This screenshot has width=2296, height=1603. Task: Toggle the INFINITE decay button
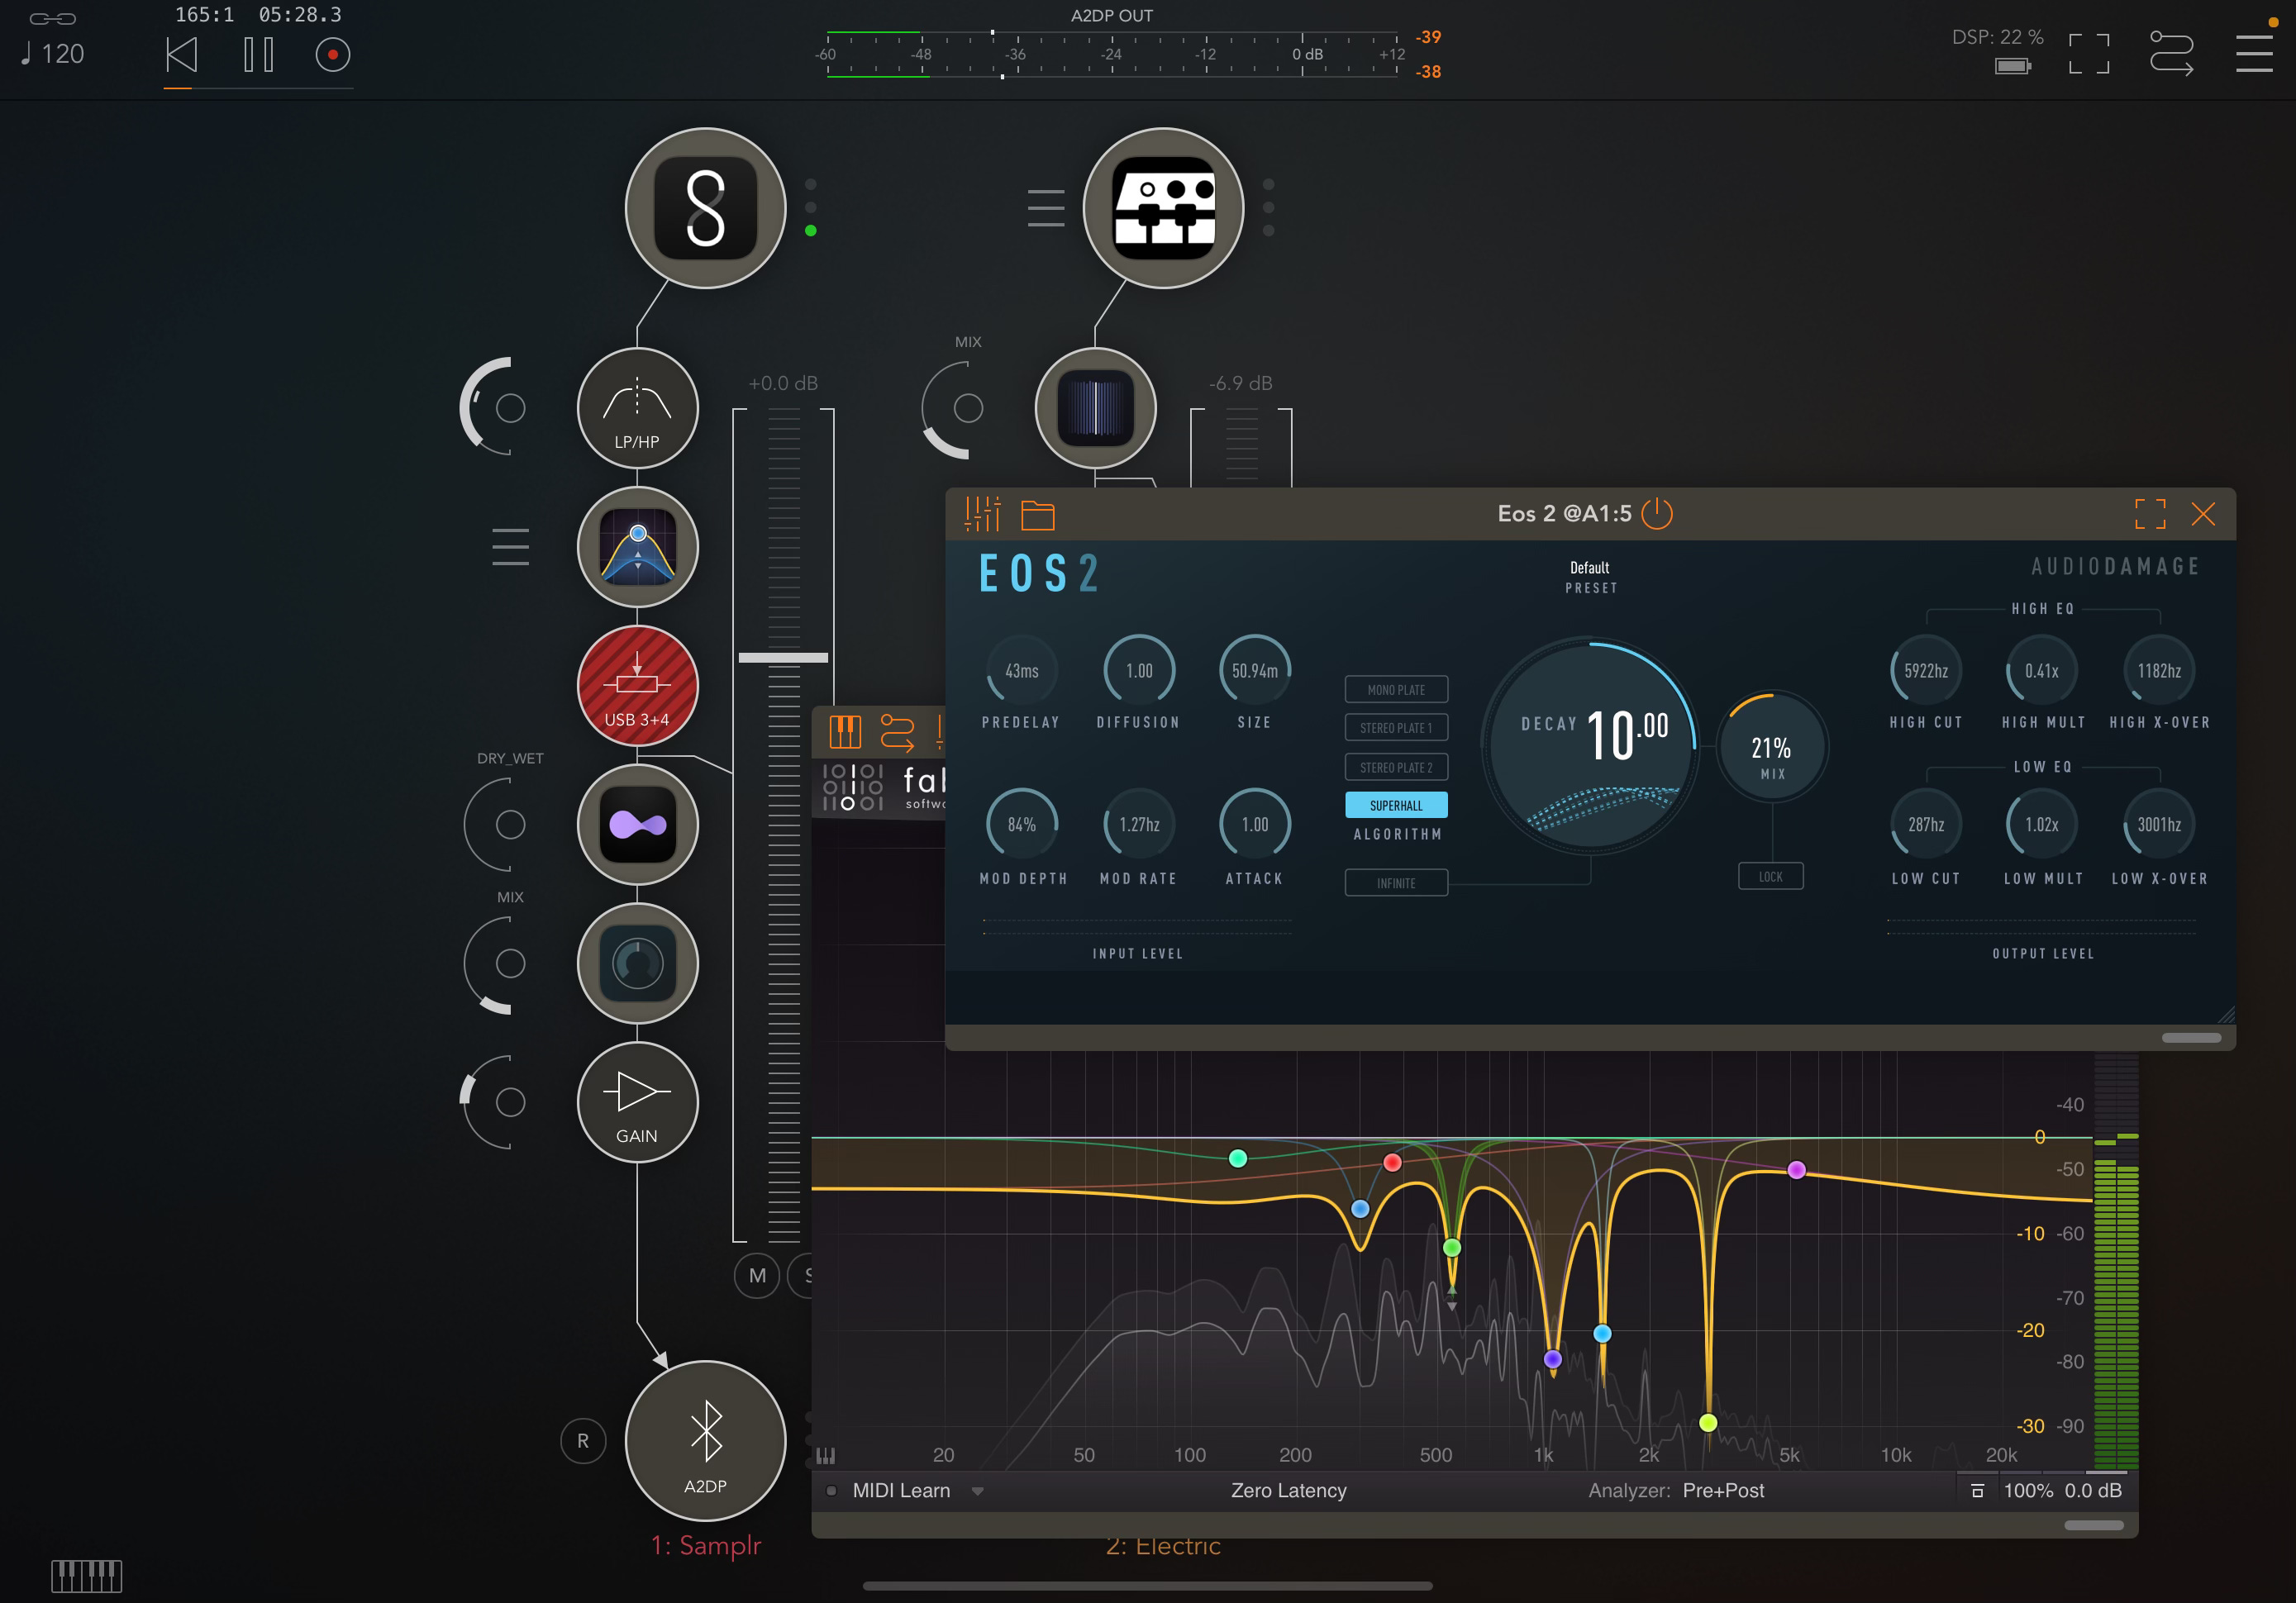[x=1396, y=883]
